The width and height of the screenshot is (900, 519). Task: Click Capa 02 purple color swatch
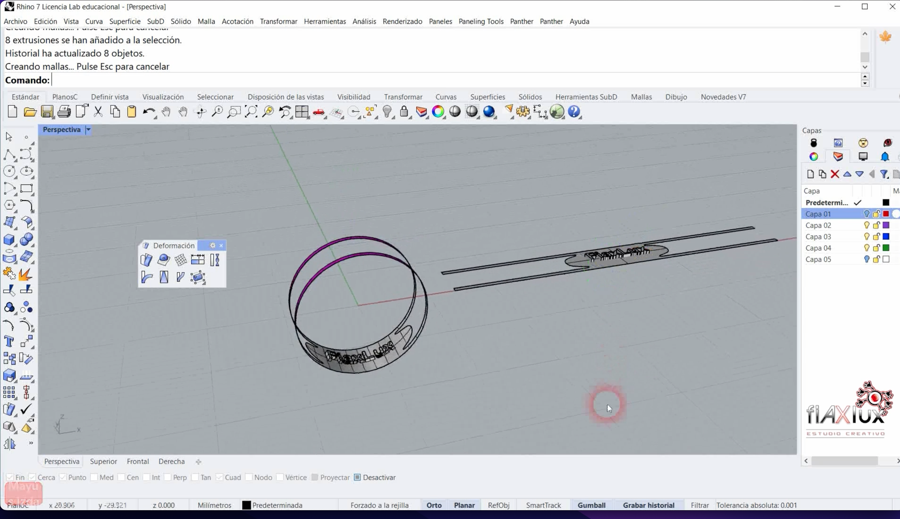coord(886,225)
